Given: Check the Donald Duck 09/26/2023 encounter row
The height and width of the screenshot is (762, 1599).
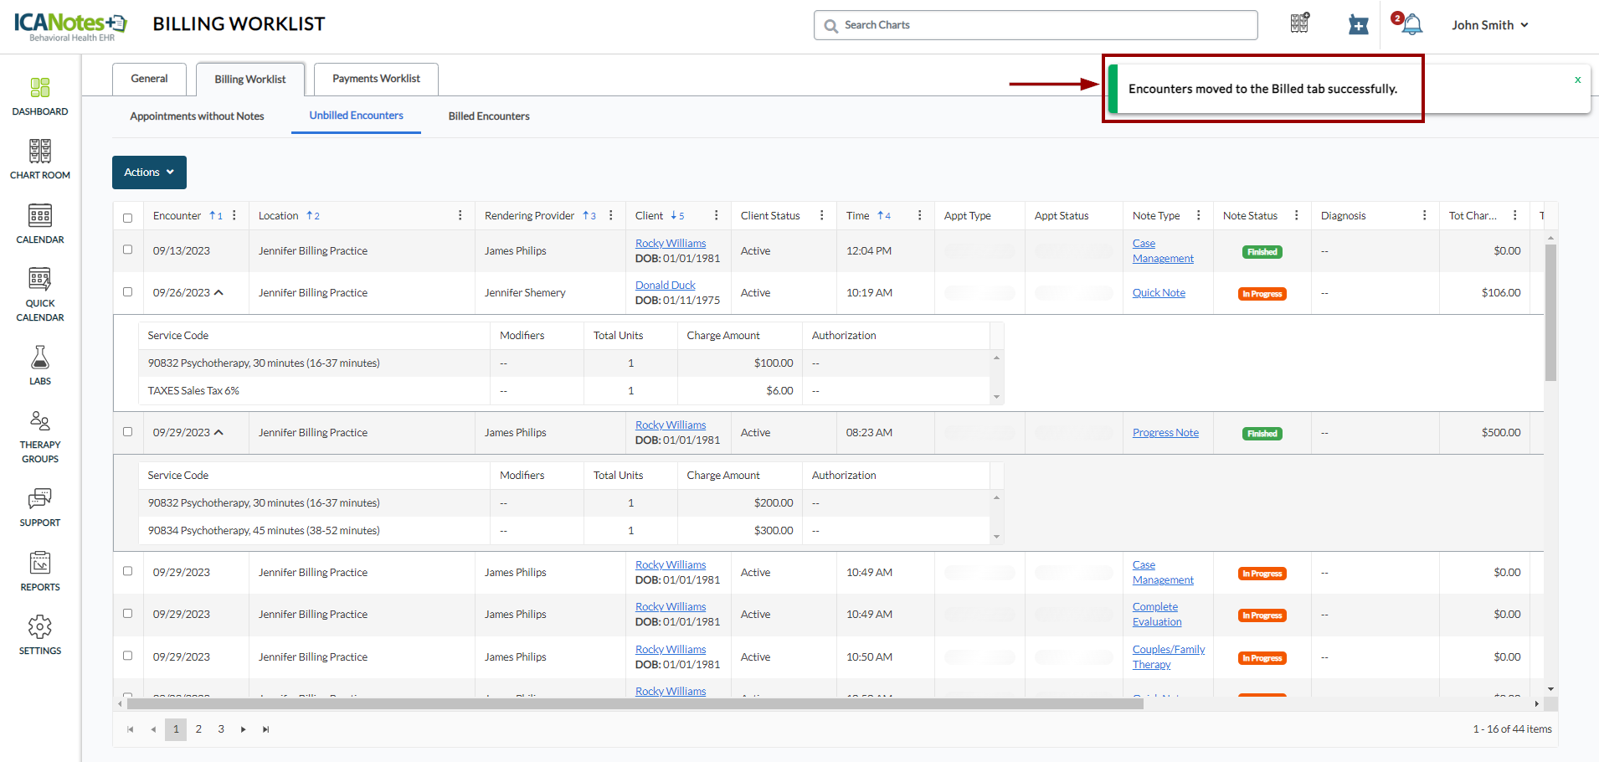Looking at the screenshot, I should pyautogui.click(x=128, y=292).
